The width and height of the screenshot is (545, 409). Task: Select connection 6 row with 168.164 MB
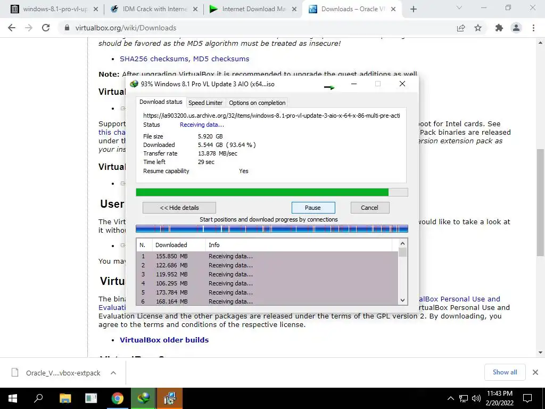click(267, 301)
